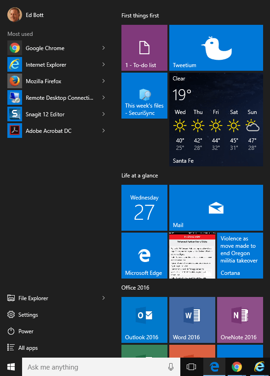270x376 pixels.
Task: Open the Mail tile
Action: (x=216, y=208)
